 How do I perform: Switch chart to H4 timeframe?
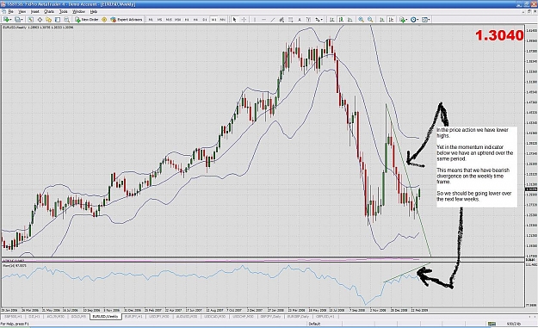pyautogui.click(x=195, y=20)
